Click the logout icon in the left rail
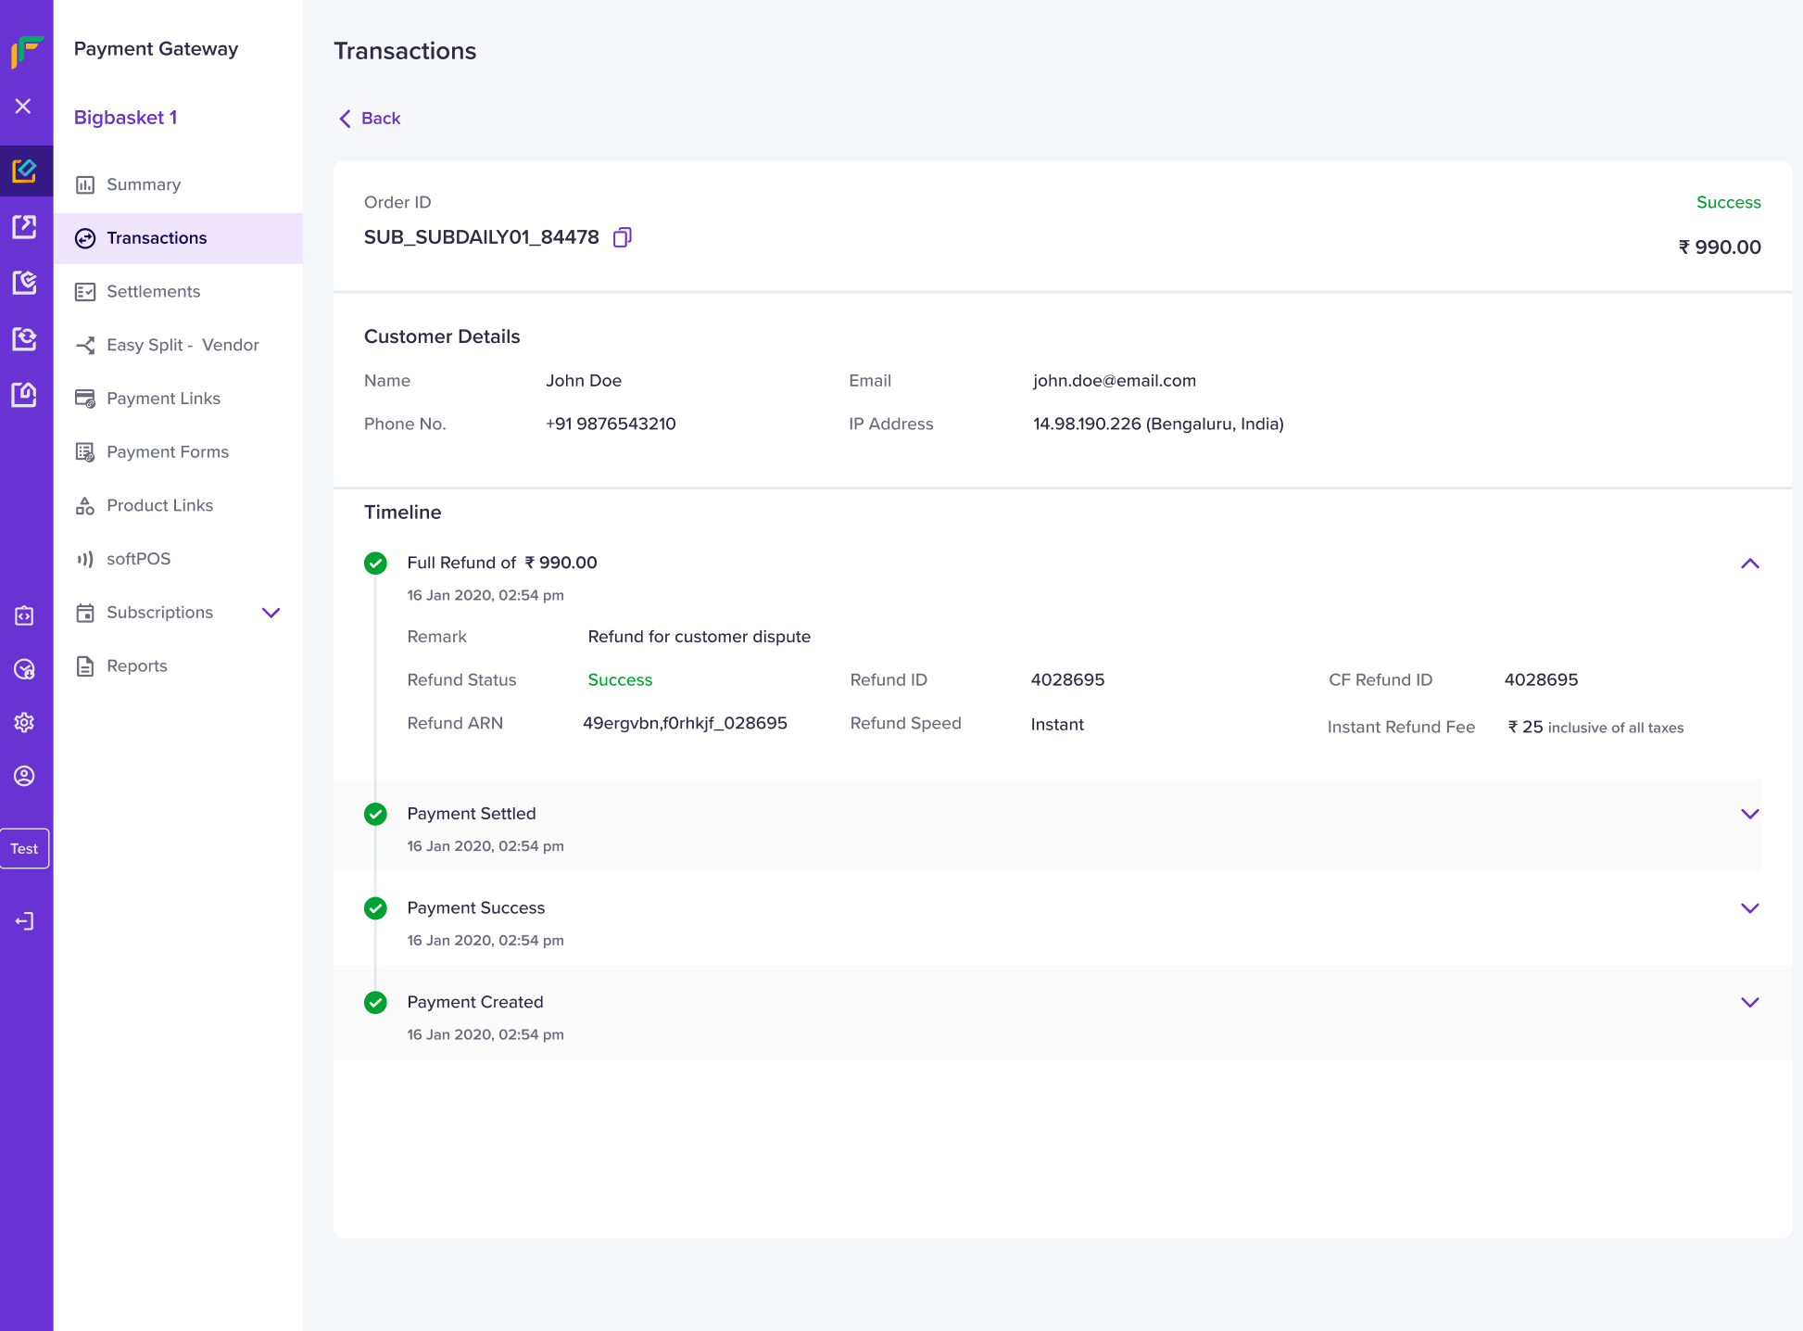This screenshot has width=1803, height=1331. [24, 921]
